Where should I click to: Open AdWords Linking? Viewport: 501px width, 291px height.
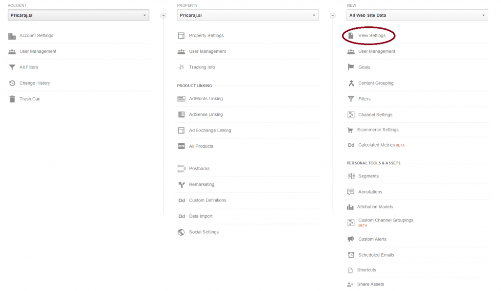205,99
